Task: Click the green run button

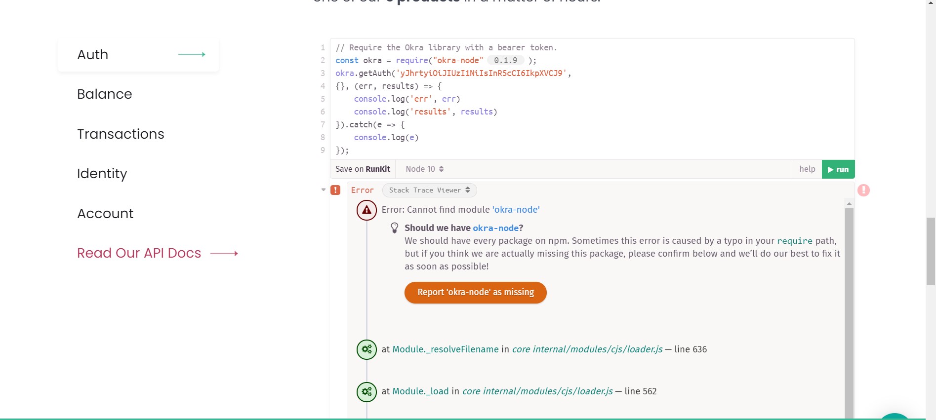Action: 838,169
